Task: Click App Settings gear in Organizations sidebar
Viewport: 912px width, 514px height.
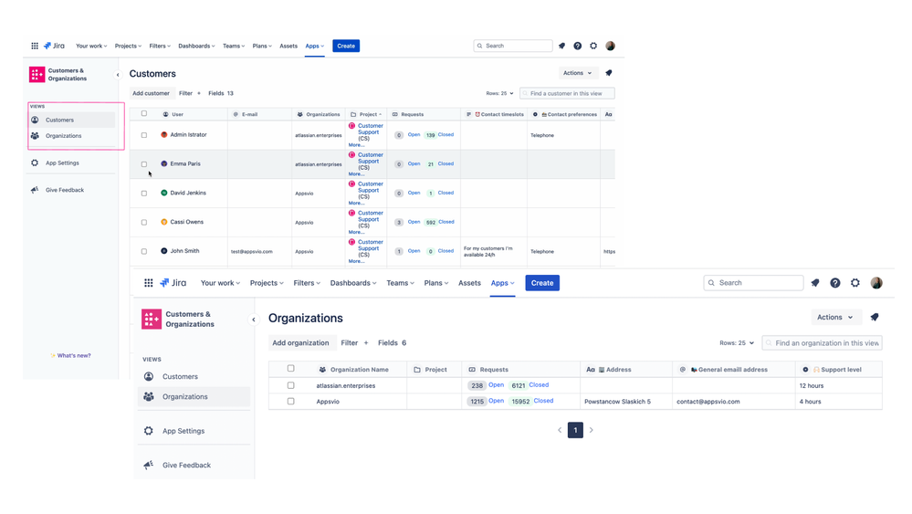Action: click(149, 431)
